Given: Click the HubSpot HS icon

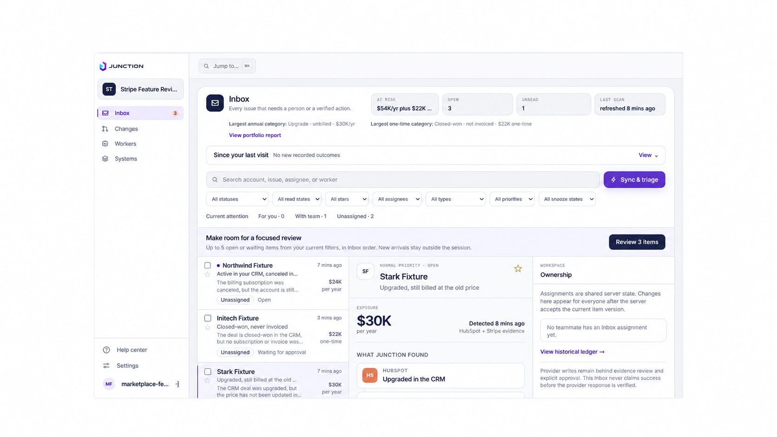Looking at the screenshot, I should click(x=370, y=375).
